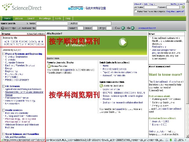189x142 pixels.
Task: Browse titles starting with A
Action: point(5,42)
